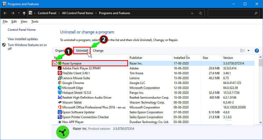Select the Google Chrome icon
This screenshot has width=263, height=140.
pyautogui.click(x=60, y=83)
